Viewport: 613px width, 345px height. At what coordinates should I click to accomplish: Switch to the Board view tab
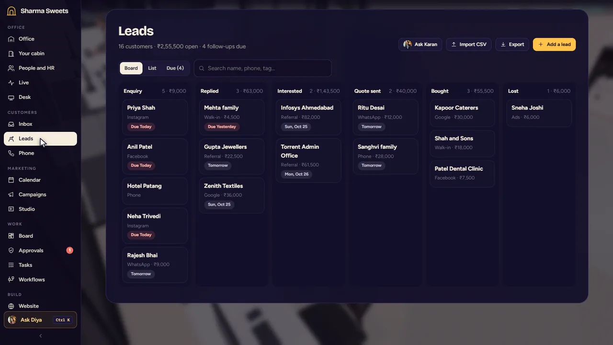[131, 68]
